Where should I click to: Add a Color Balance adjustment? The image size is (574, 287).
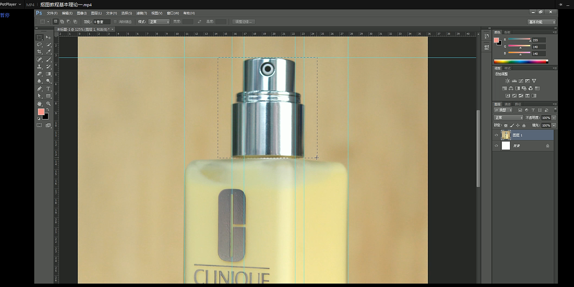tap(511, 88)
